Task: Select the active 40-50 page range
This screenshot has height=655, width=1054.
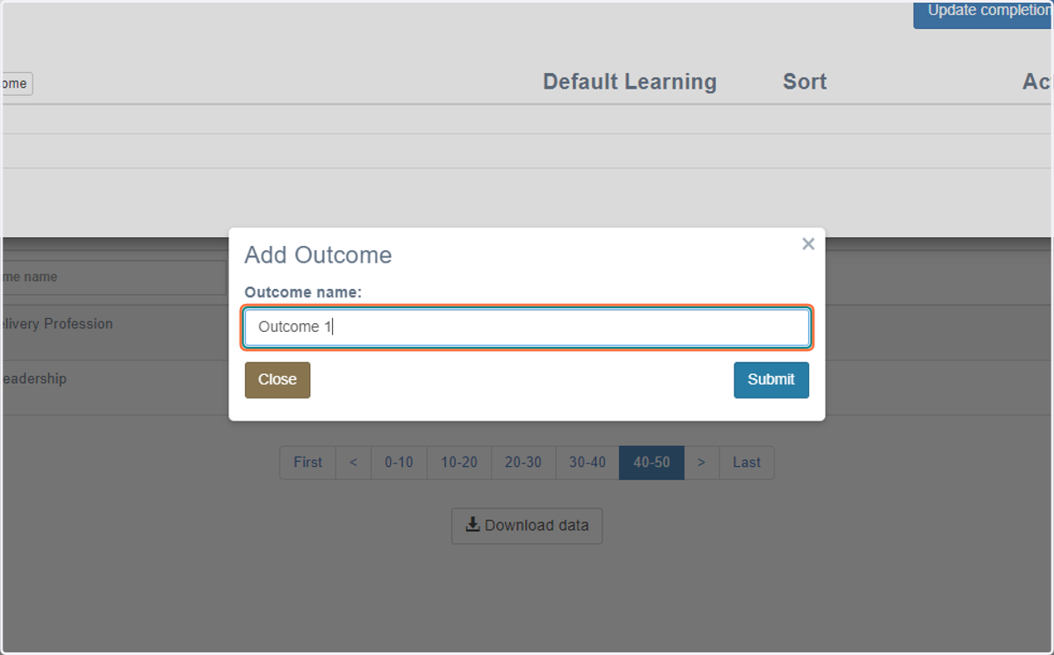Action: 652,463
